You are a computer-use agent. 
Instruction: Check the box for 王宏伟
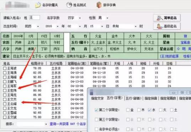[5, 91]
